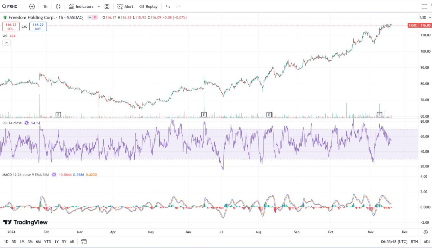Click the RSI 14 close legend
This screenshot has width=432, height=248.
pos(12,123)
